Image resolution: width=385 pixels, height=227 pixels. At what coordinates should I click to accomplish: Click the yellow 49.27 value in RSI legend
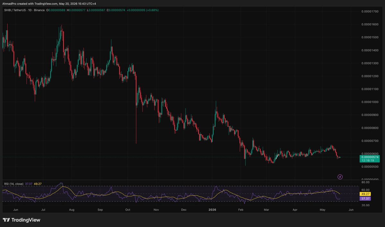[38, 184]
